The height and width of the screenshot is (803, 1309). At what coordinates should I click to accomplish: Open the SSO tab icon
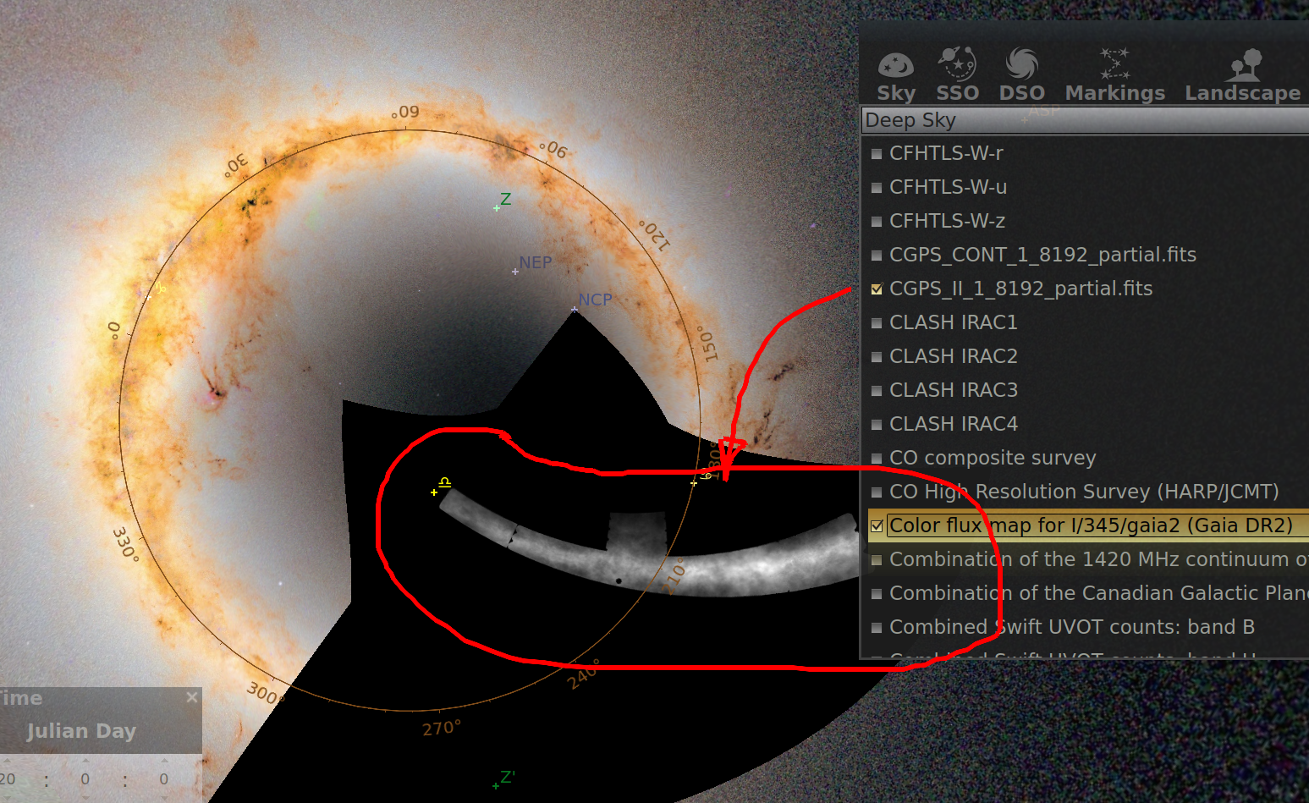[957, 74]
